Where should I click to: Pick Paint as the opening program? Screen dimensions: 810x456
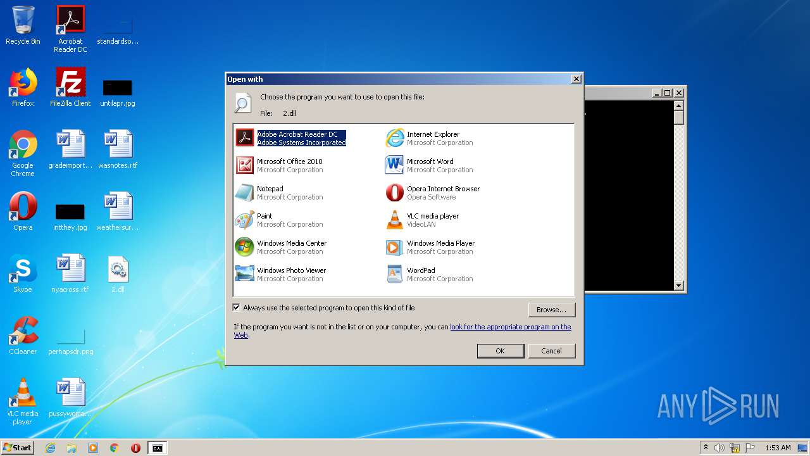(x=279, y=220)
